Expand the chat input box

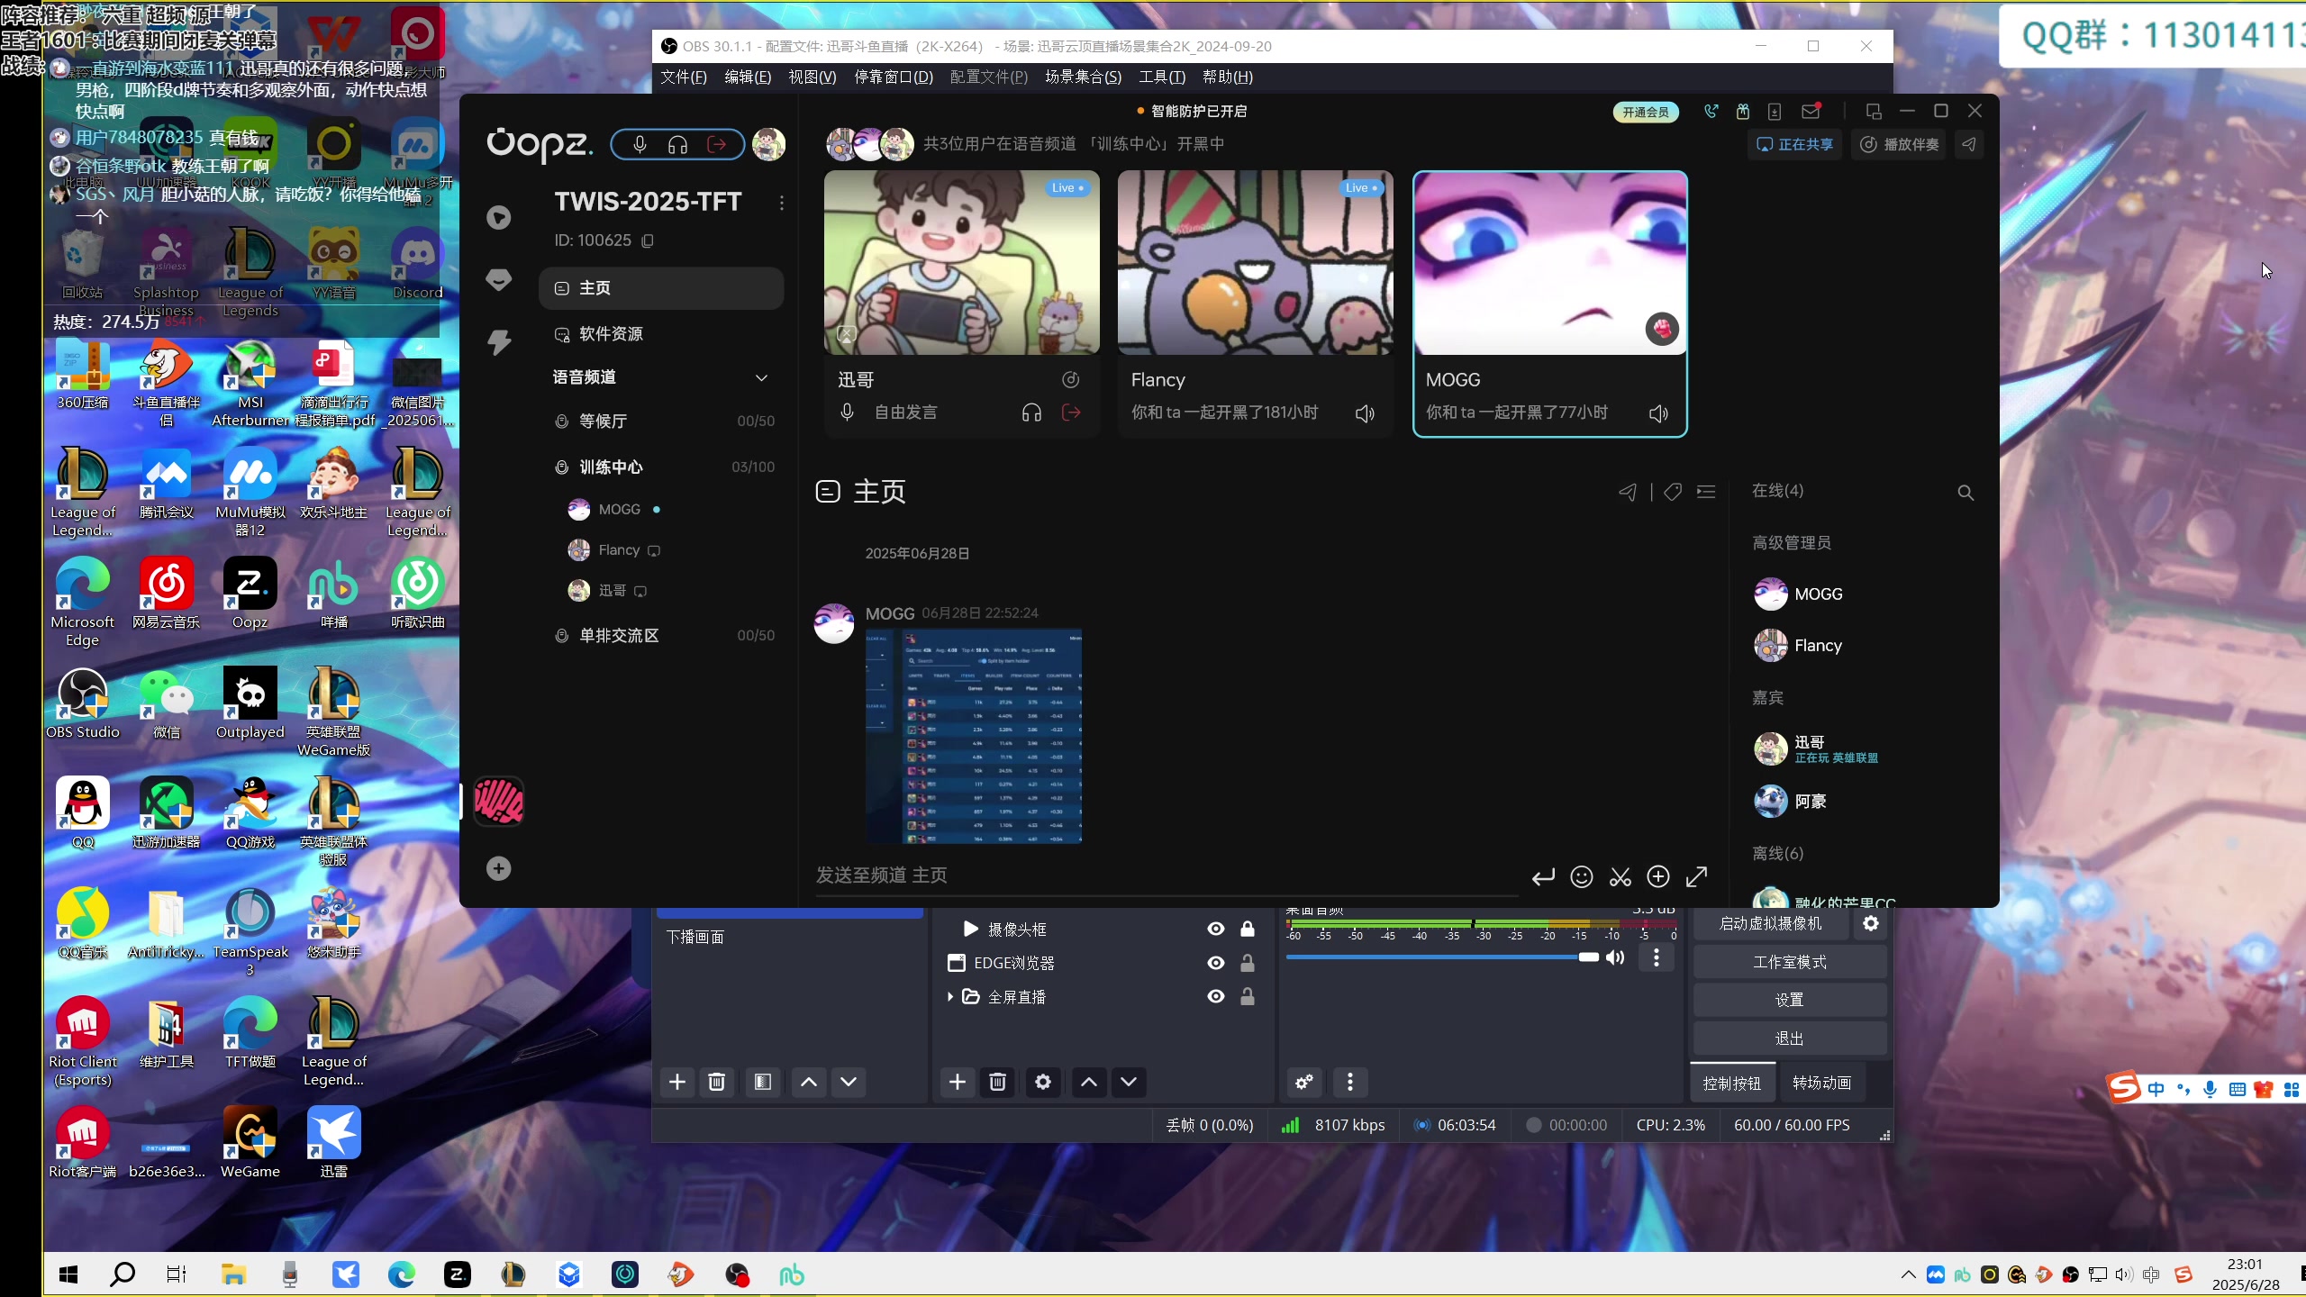click(1697, 877)
